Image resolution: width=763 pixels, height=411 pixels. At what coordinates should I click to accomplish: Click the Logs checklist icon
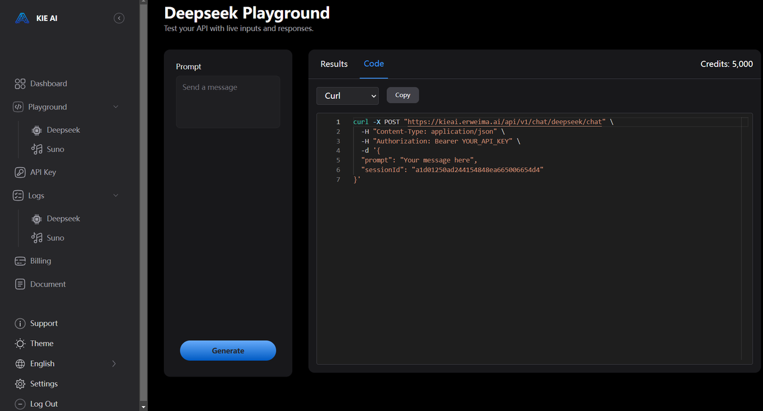18,196
